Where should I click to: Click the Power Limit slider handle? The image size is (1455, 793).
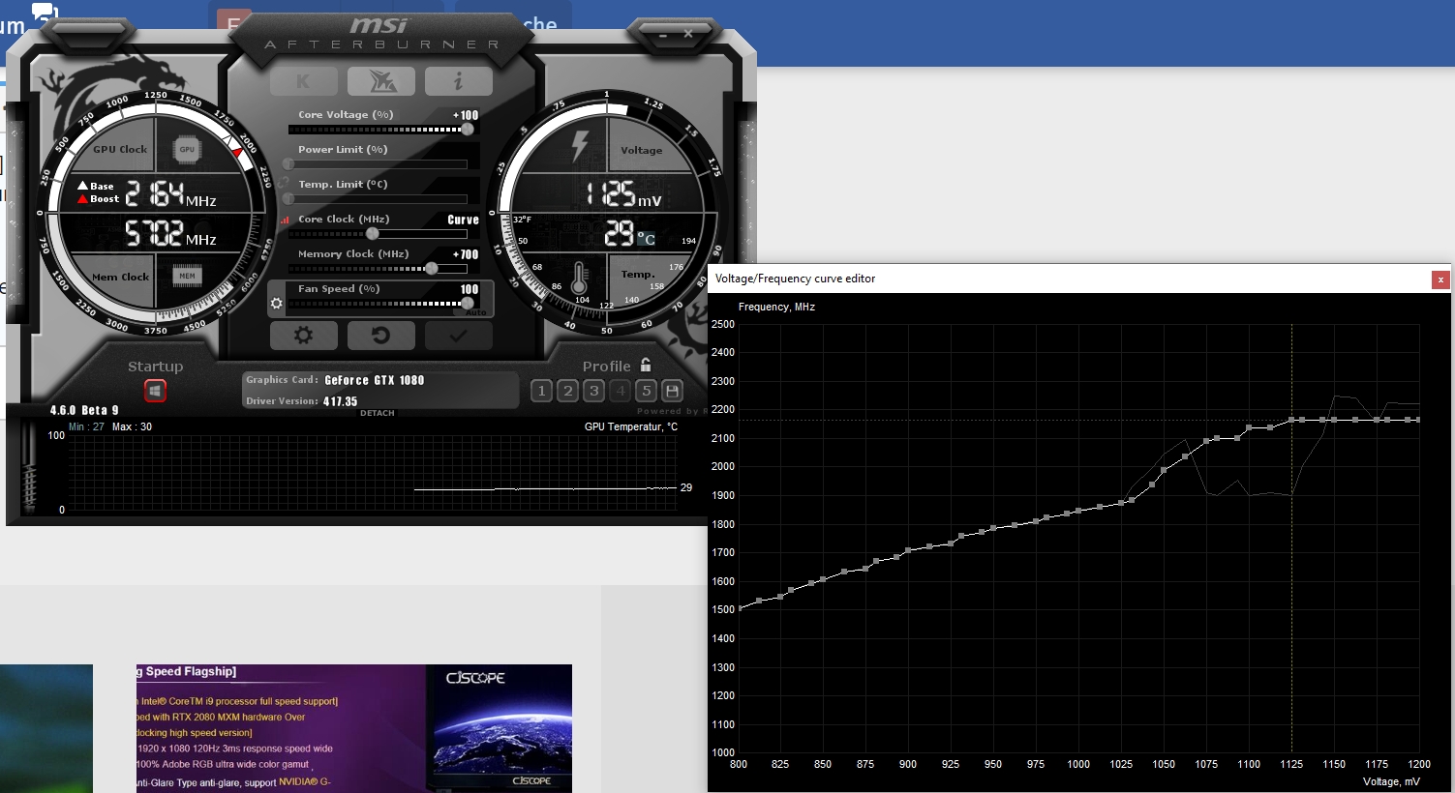pos(288,164)
